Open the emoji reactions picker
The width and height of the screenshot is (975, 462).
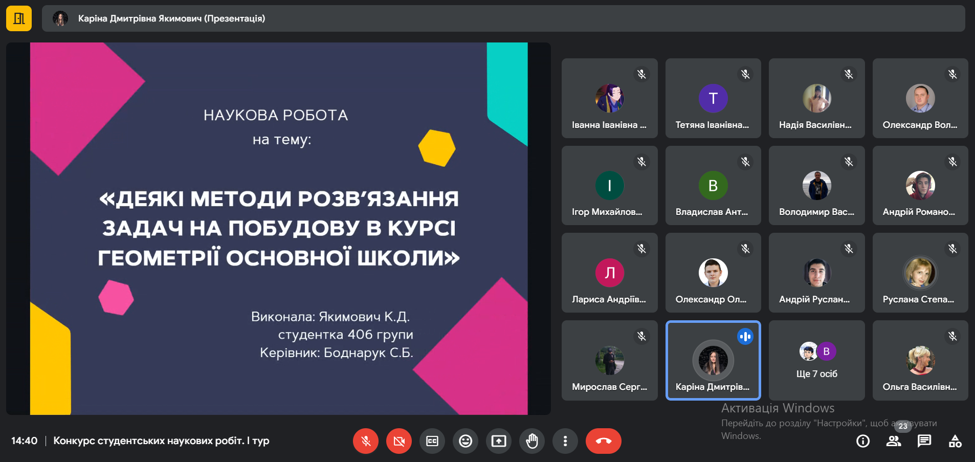(x=466, y=441)
